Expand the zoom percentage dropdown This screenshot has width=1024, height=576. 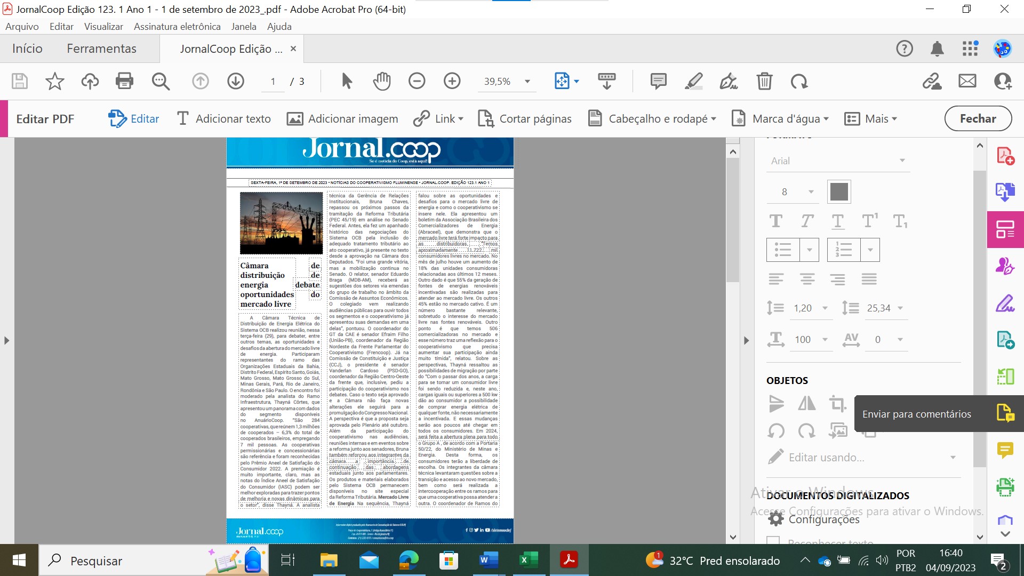point(527,81)
